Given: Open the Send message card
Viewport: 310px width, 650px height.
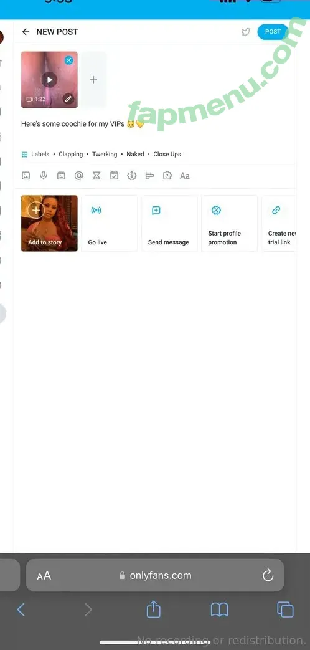Looking at the screenshot, I should pyautogui.click(x=169, y=224).
